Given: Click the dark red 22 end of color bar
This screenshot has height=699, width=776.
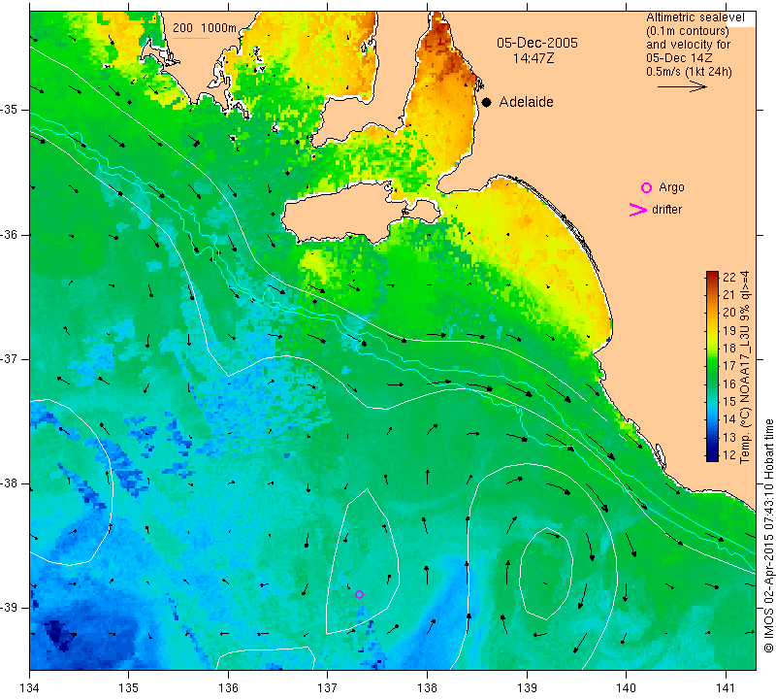Looking at the screenshot, I should pos(712,275).
